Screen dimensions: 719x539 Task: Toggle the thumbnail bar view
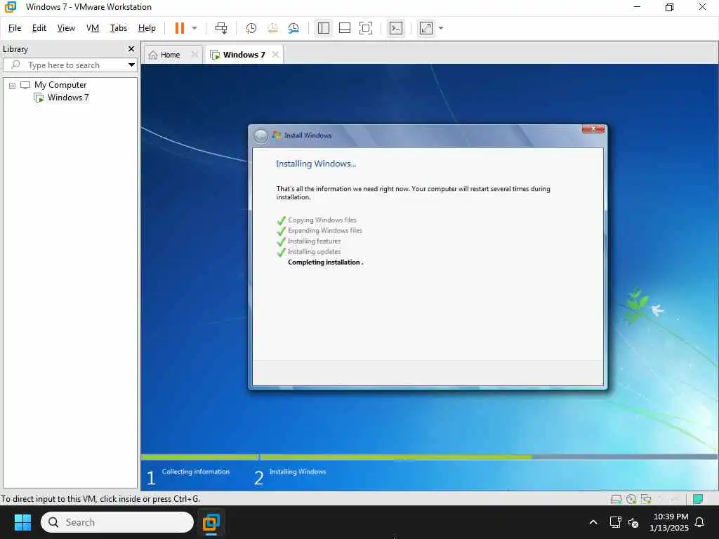click(x=344, y=28)
